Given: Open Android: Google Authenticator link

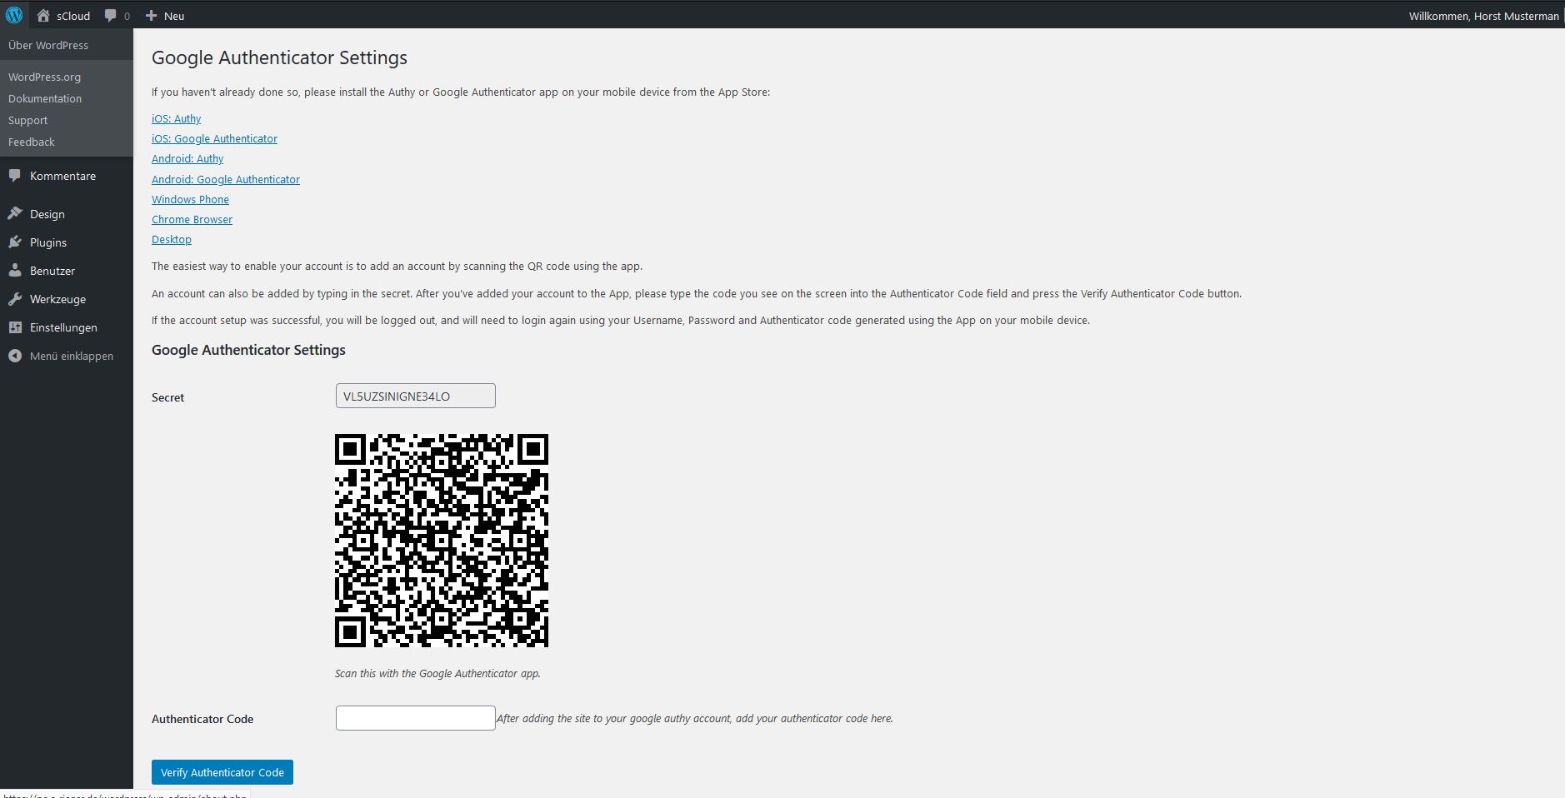Looking at the screenshot, I should 226,179.
